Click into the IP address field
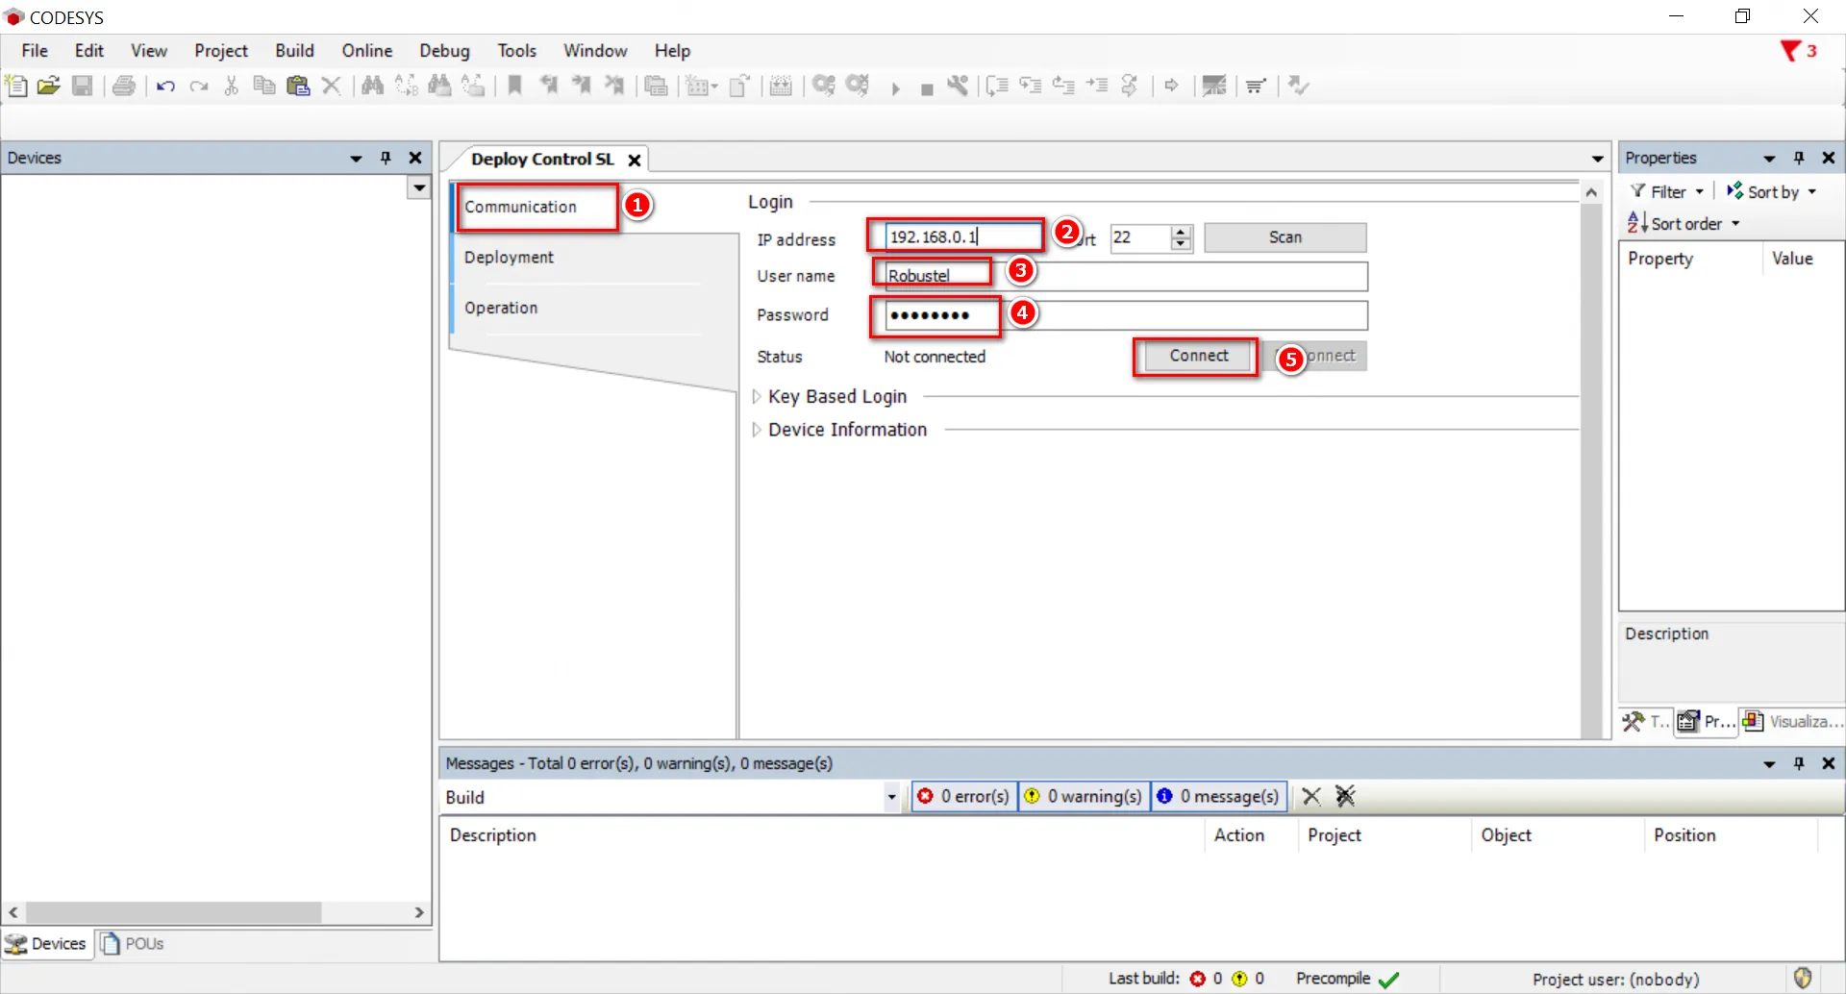 (961, 236)
